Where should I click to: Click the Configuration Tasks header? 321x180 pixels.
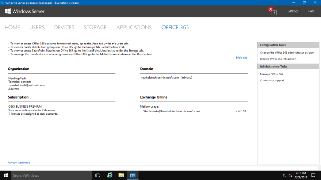coord(288,45)
